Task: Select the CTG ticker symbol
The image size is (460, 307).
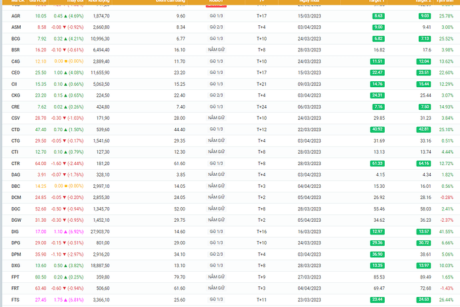Action: tap(16, 140)
